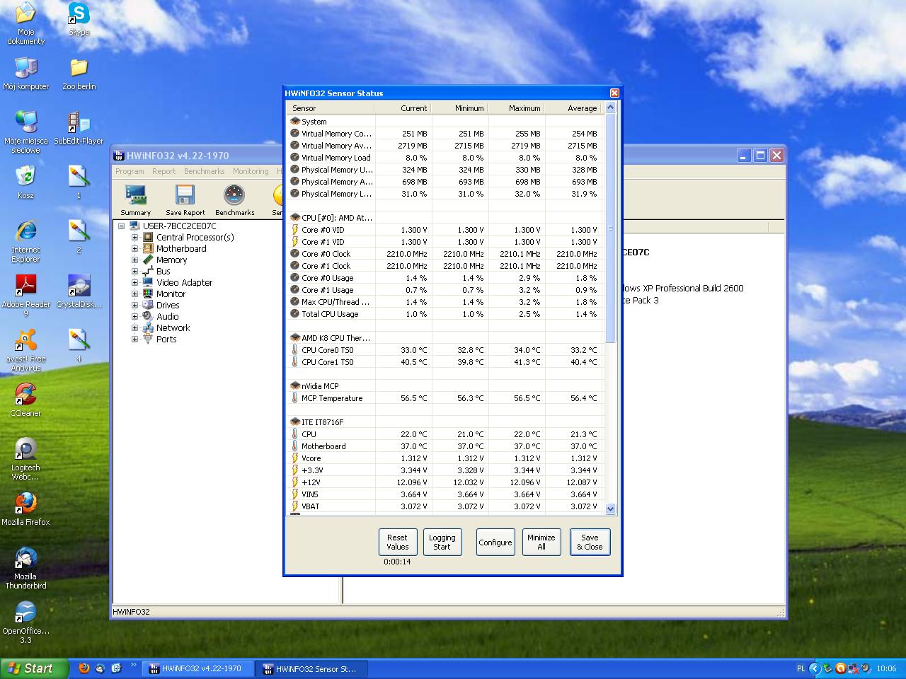Screen dimensions: 906x679
Task: Expand the Central Processor(s) tree node
Action: (x=134, y=238)
